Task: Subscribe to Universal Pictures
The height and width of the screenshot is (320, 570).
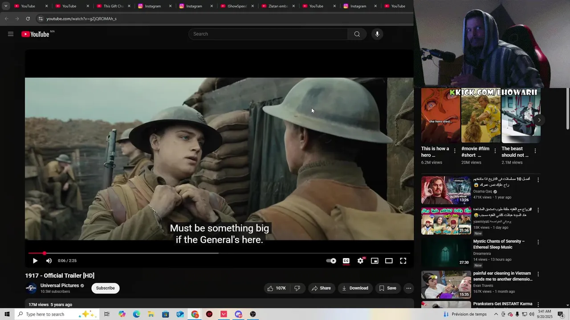Action: coord(106,288)
